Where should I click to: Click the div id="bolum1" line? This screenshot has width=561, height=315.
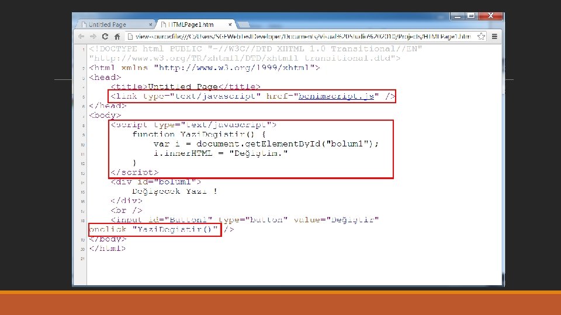[x=155, y=182]
